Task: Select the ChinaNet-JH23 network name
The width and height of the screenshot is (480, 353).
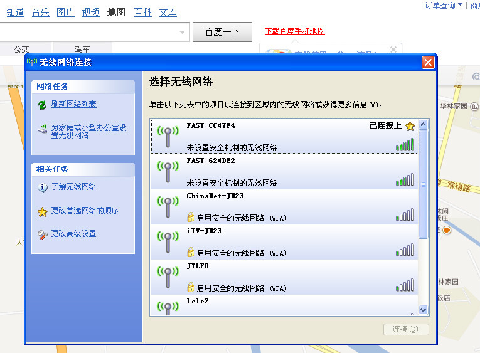Action: pyautogui.click(x=215, y=196)
